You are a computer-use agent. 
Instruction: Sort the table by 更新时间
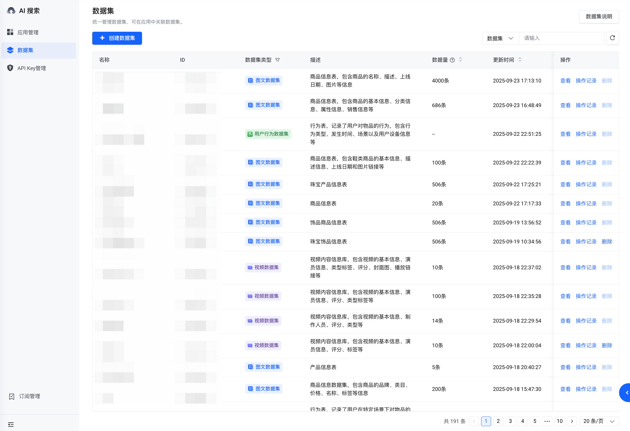pos(520,60)
